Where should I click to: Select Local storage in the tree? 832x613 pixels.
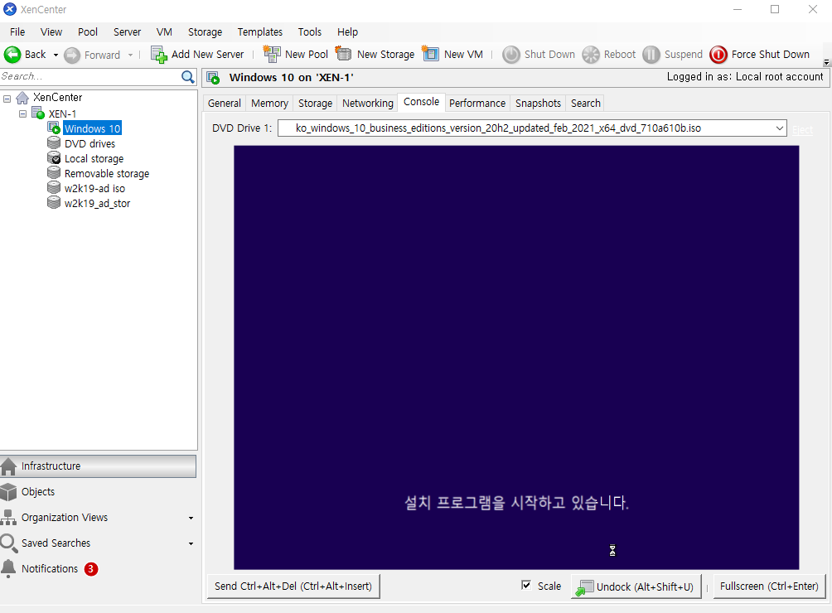pyautogui.click(x=94, y=158)
